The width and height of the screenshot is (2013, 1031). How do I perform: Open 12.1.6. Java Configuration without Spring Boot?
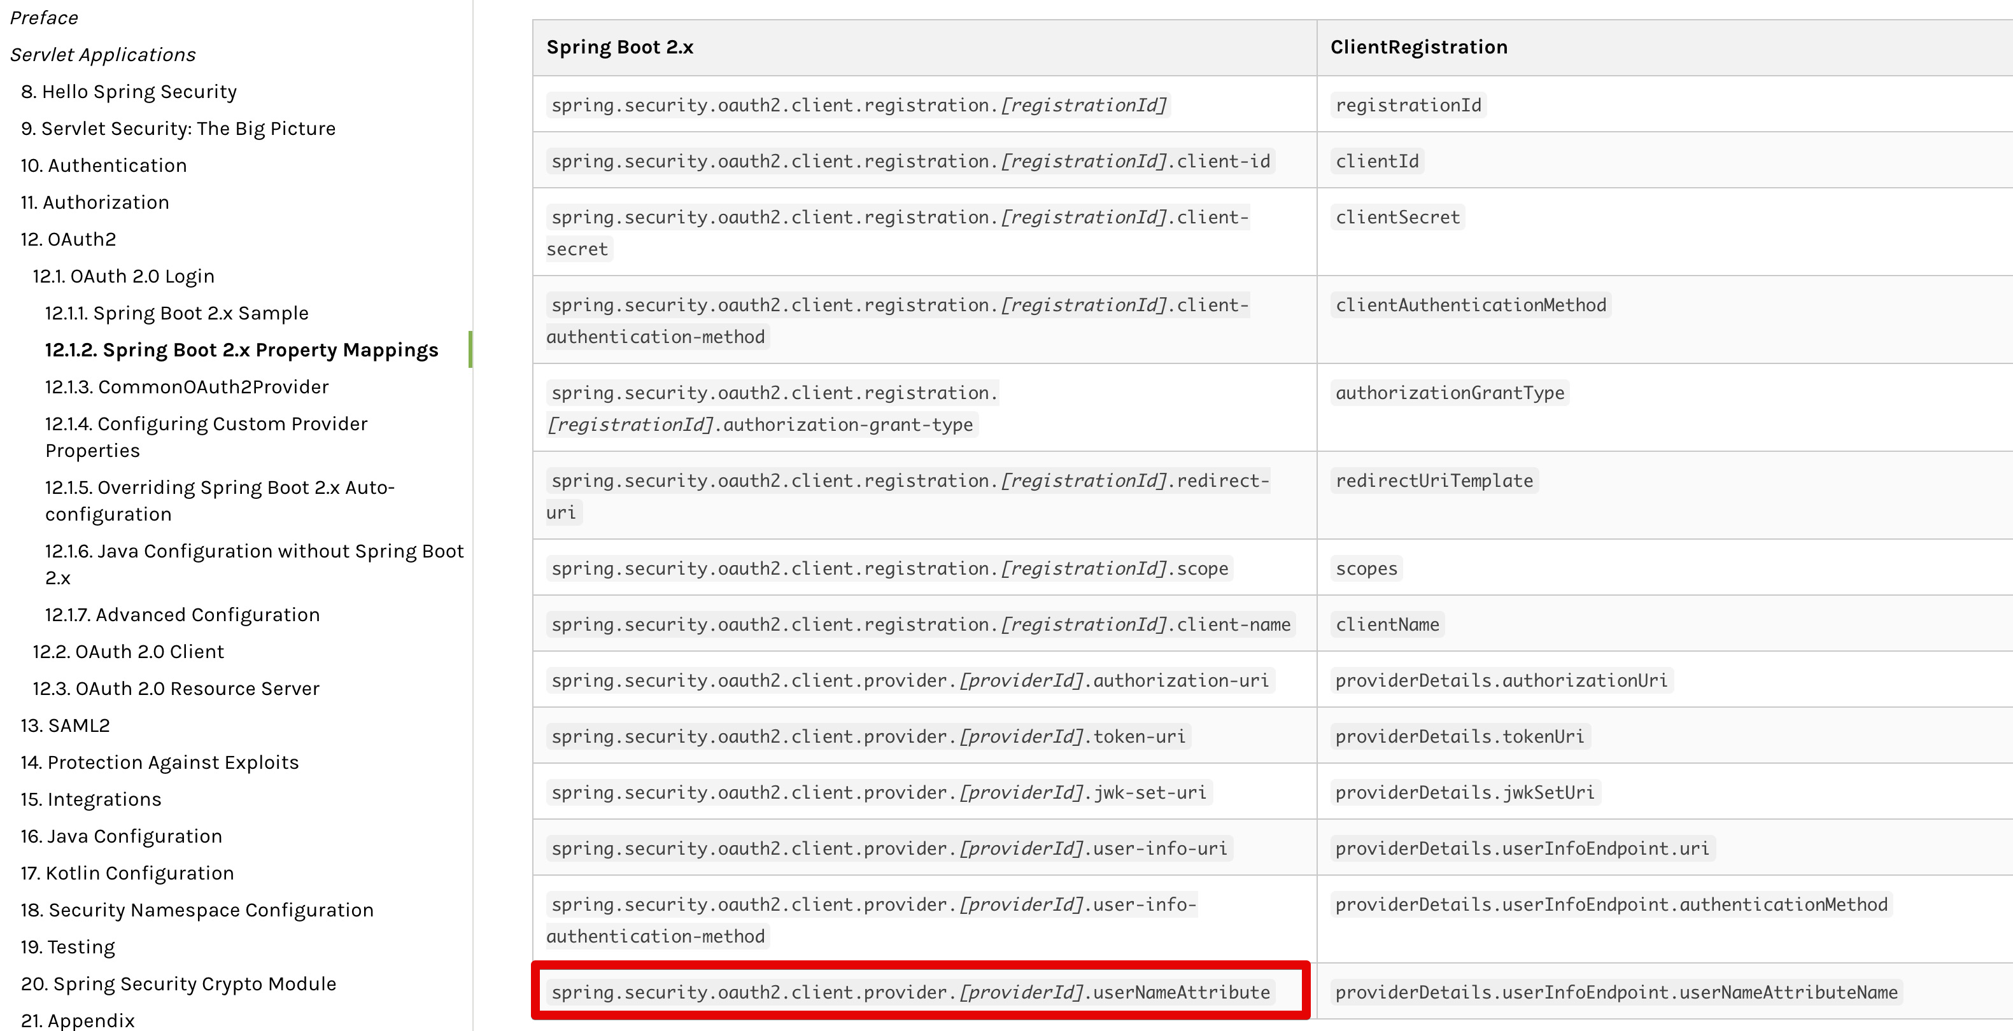pyautogui.click(x=254, y=564)
